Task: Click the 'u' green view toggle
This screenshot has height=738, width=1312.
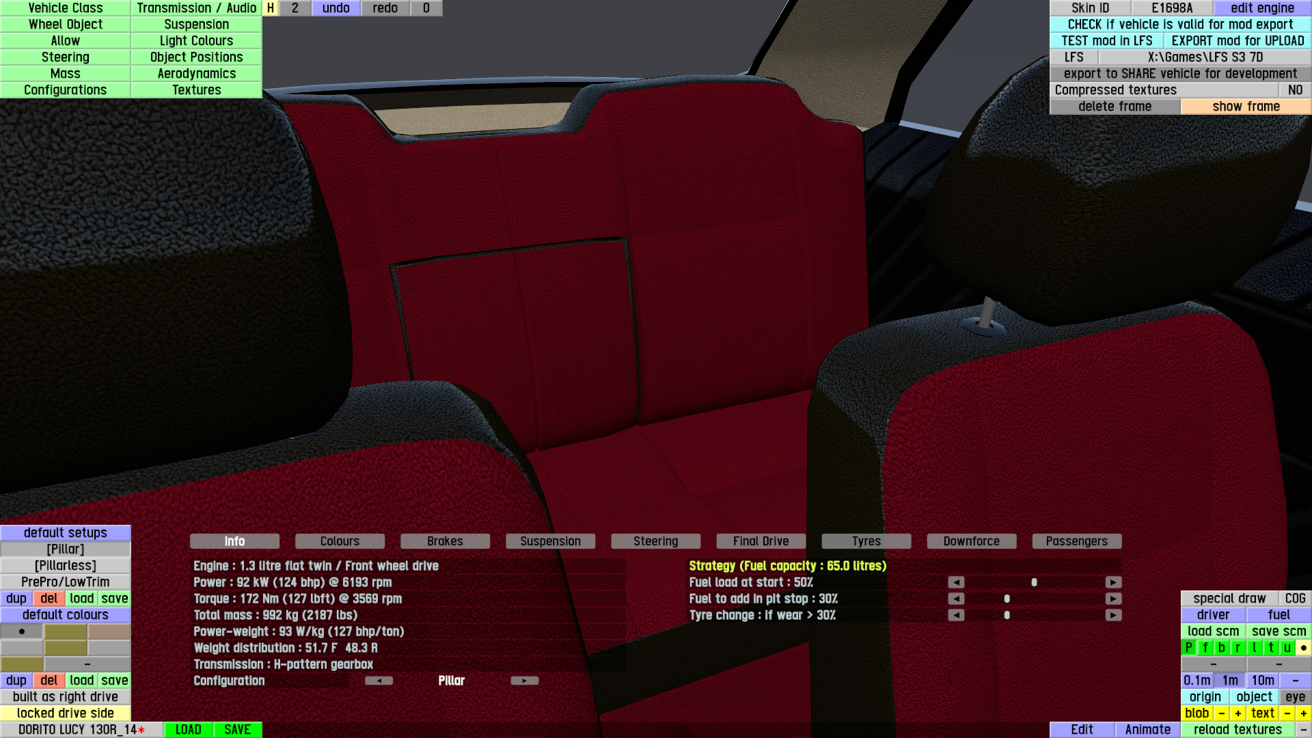Action: point(1287,648)
